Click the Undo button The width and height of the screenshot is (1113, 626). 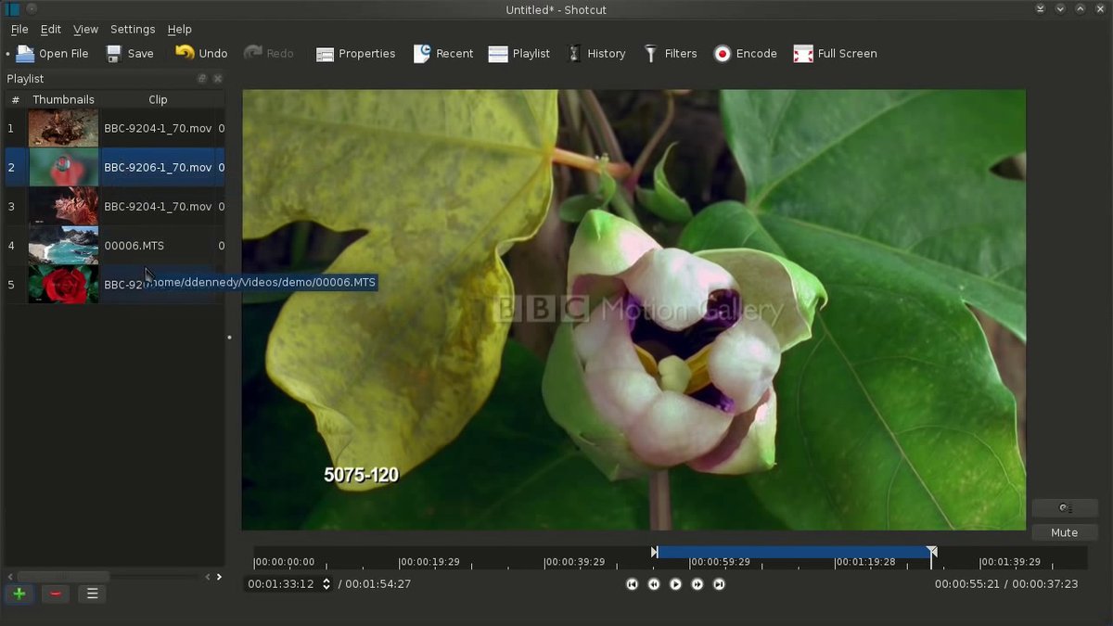point(201,53)
